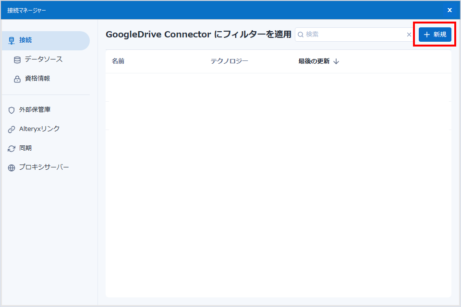Toggle sort arrow beside 最後の更新
Image resolution: width=461 pixels, height=307 pixels.
[x=336, y=61]
